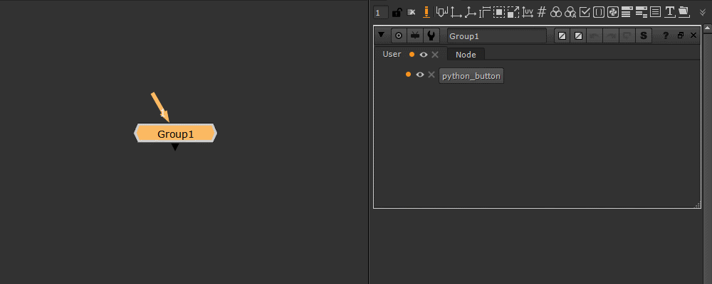The image size is (712, 284).
Task: Add a width and height knob
Action: point(485,12)
